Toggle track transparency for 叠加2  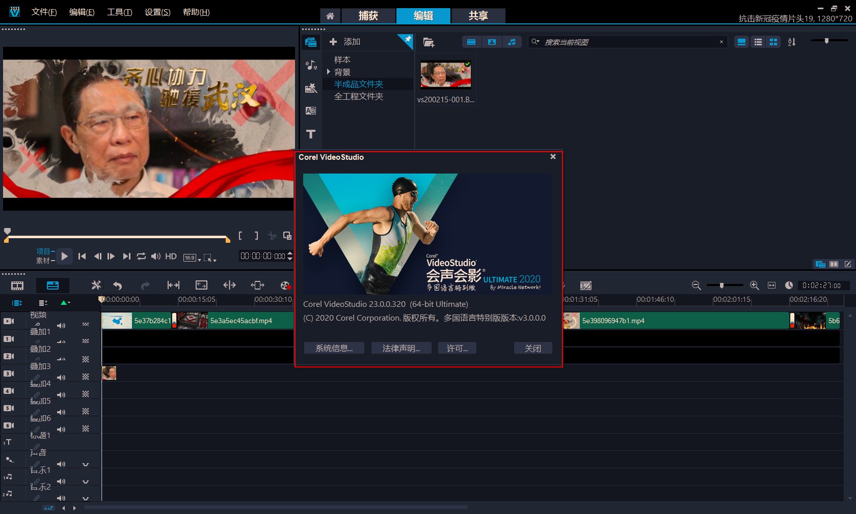pyautogui.click(x=86, y=359)
